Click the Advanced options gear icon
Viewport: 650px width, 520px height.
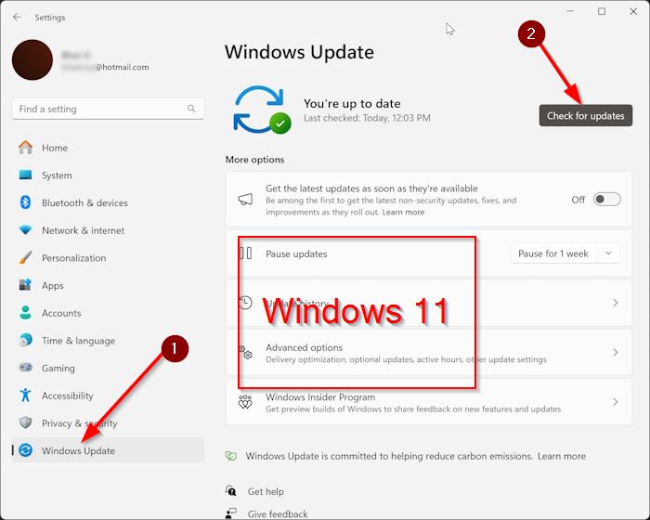pyautogui.click(x=245, y=353)
